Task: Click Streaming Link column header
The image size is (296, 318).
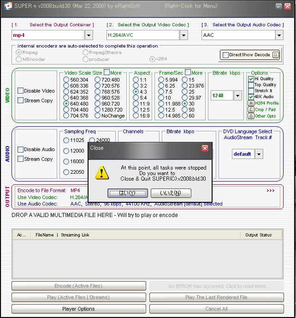Action: pos(75,235)
